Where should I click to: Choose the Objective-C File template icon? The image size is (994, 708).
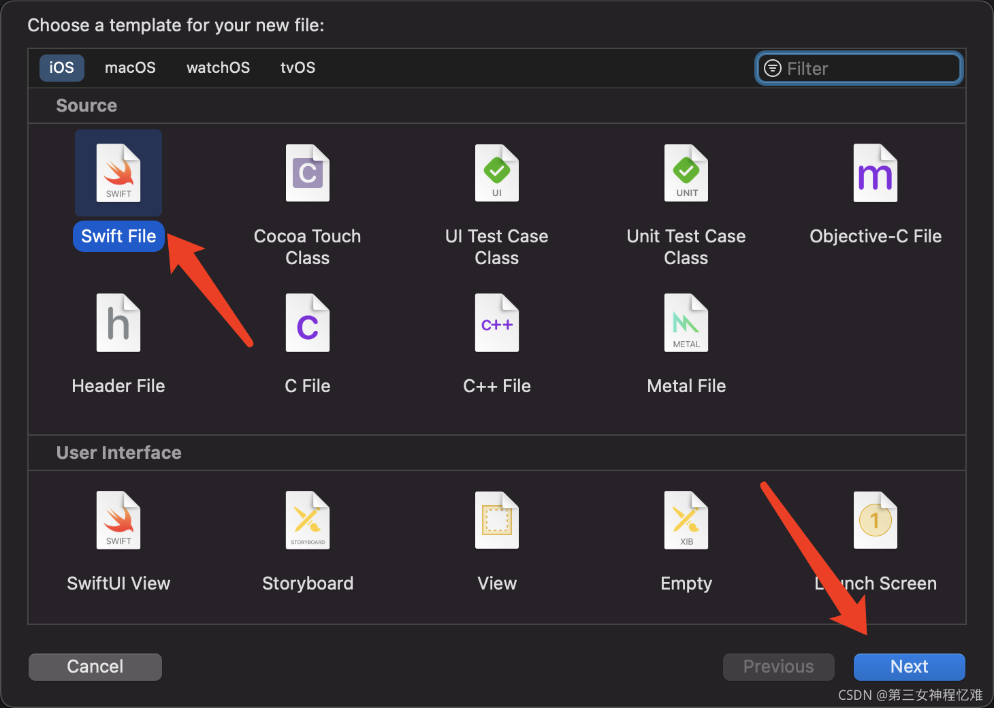pyautogui.click(x=876, y=173)
